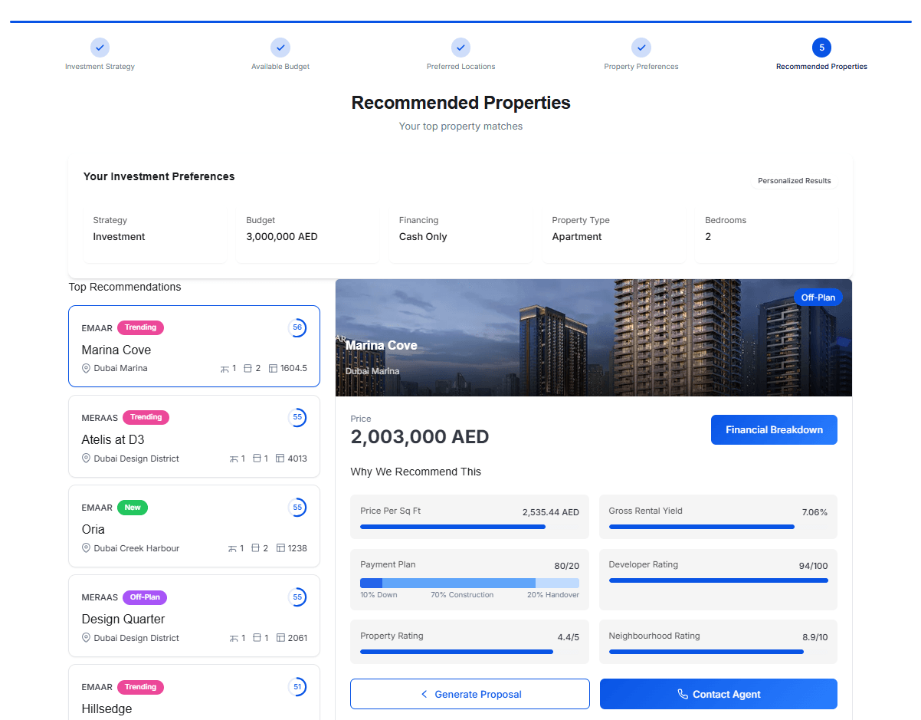The height and width of the screenshot is (720, 921).
Task: Select the Preferred Locations step
Action: point(460,48)
